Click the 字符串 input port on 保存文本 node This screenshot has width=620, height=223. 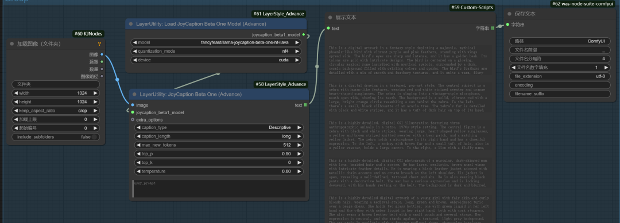point(507,25)
